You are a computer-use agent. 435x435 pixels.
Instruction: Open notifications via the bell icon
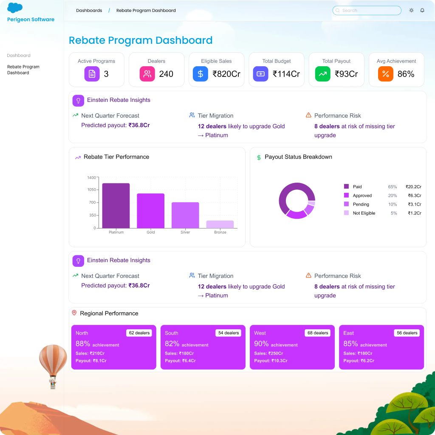(x=423, y=10)
